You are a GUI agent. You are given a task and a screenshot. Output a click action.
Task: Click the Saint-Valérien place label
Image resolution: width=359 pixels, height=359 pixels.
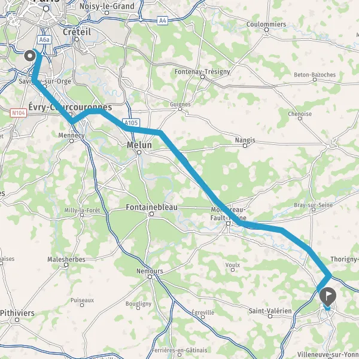(x=270, y=311)
